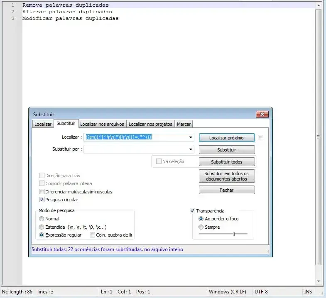The image size is (326, 298).
Task: Click the UTF-8 encoding in status bar
Action: [261, 292]
